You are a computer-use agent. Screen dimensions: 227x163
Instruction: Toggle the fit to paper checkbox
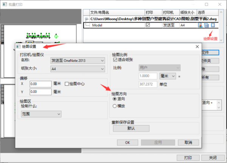pos(115,60)
